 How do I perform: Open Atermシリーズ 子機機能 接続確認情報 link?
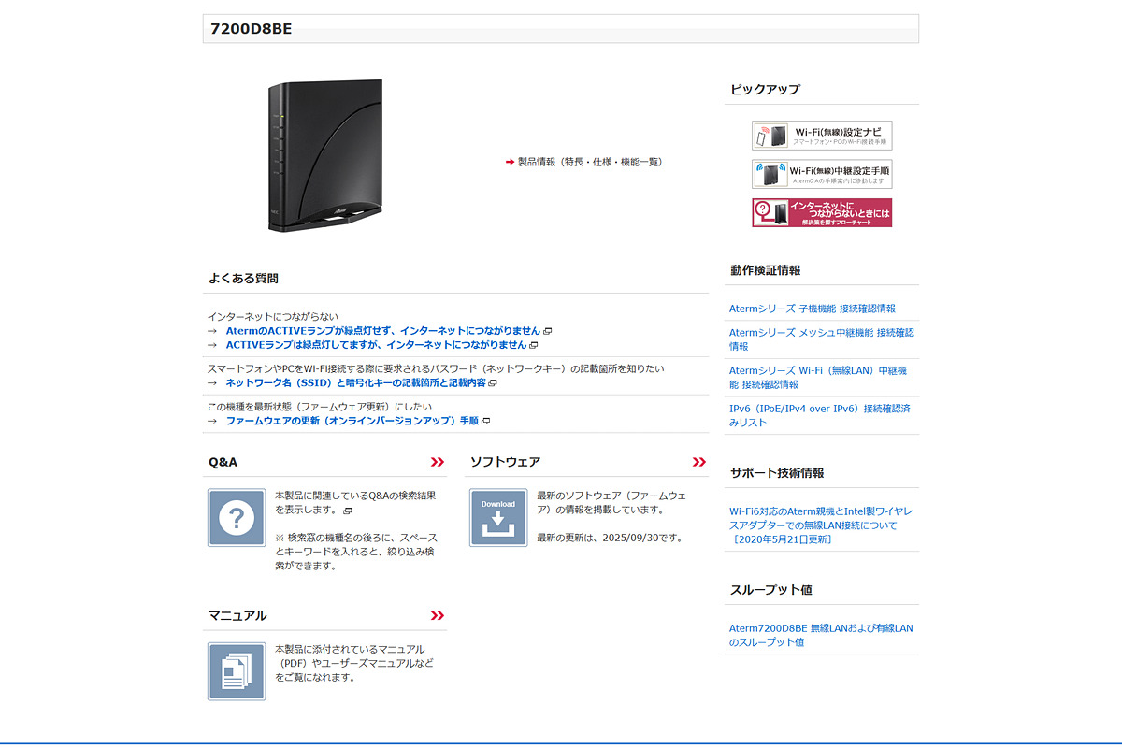click(812, 309)
